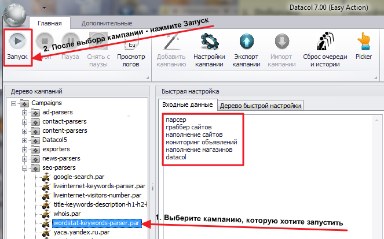
Task: Collapse the seo-parsers folder
Action: point(24,168)
